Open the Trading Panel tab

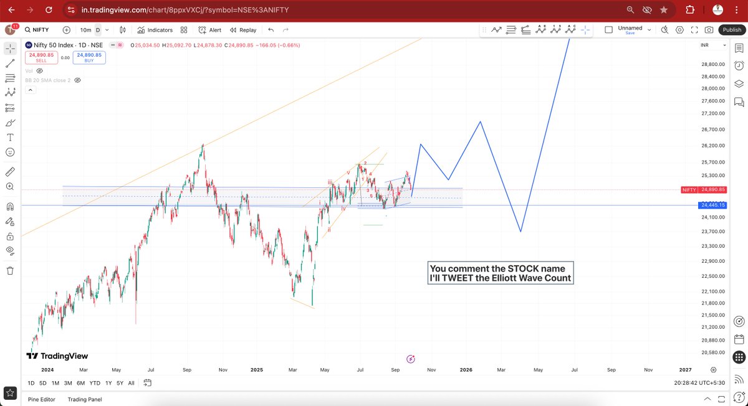(85, 399)
